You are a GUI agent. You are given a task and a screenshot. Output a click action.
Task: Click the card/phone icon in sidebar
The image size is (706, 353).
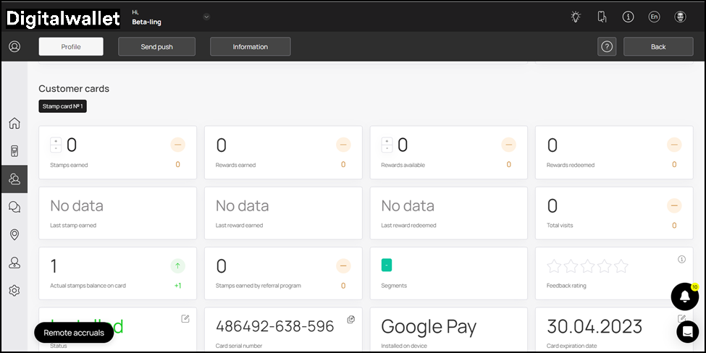pyautogui.click(x=14, y=151)
